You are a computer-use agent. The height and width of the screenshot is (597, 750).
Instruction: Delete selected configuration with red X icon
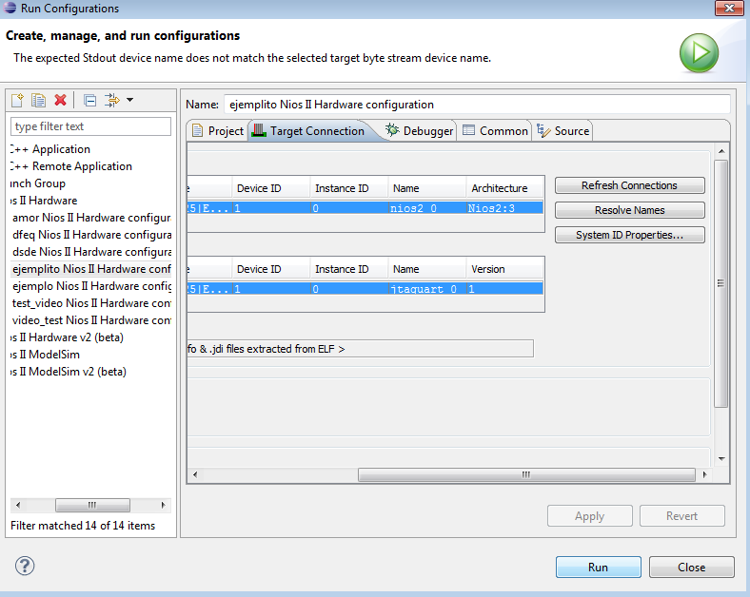pyautogui.click(x=61, y=100)
